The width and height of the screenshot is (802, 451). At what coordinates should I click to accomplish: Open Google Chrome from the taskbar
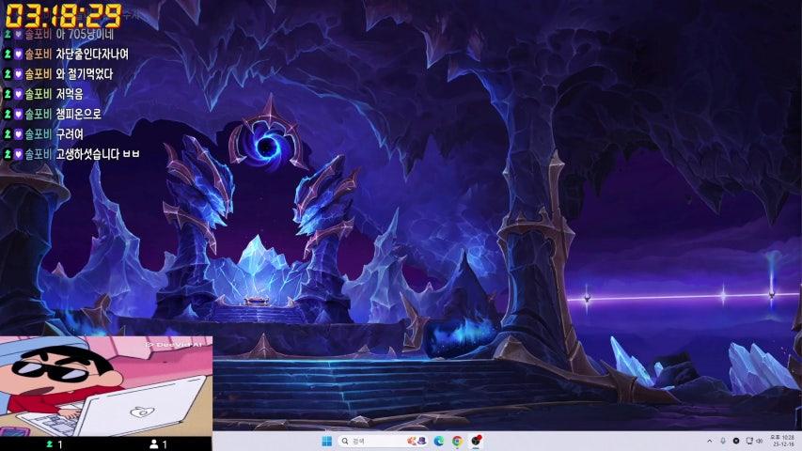point(457,441)
